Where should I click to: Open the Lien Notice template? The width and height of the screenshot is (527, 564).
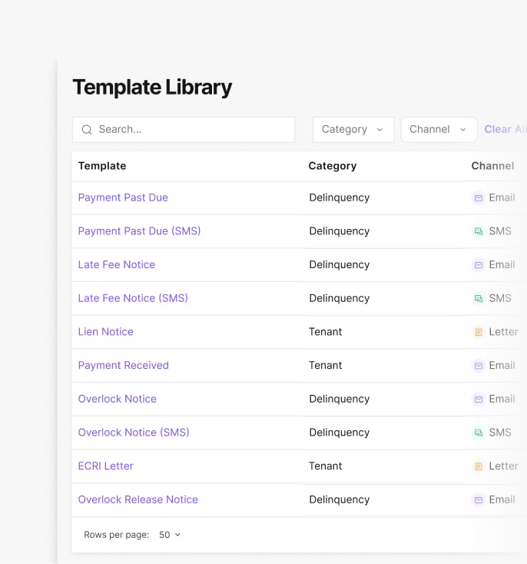tap(106, 332)
